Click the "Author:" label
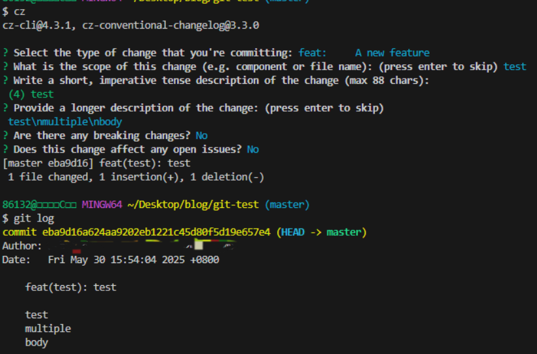Viewport: 537px width, 354px height. (x=22, y=246)
